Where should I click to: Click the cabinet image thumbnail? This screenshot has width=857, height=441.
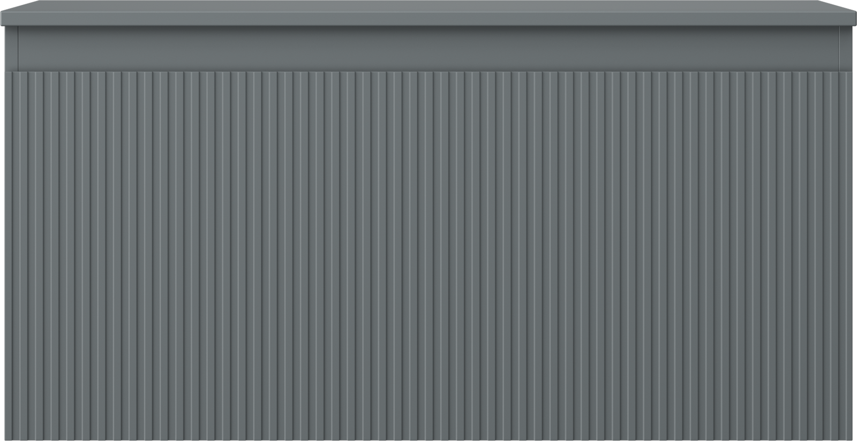tap(428, 221)
